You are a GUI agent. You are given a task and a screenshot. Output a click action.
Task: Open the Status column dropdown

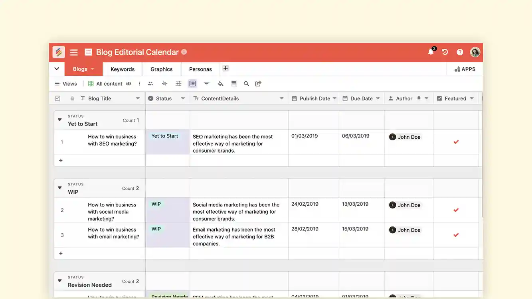(x=183, y=98)
